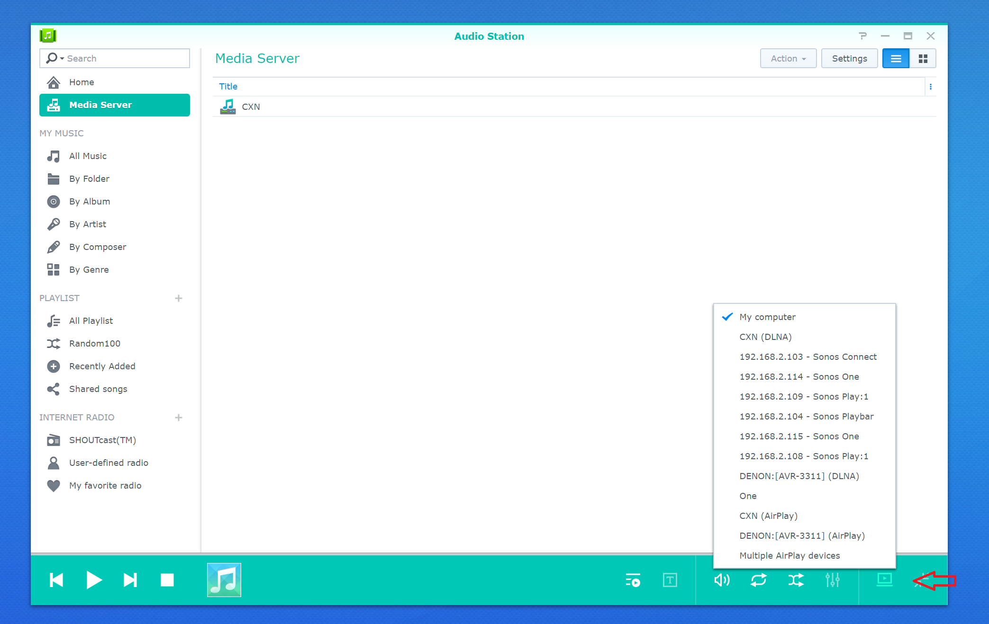Show the lyrics panel icon

(670, 580)
